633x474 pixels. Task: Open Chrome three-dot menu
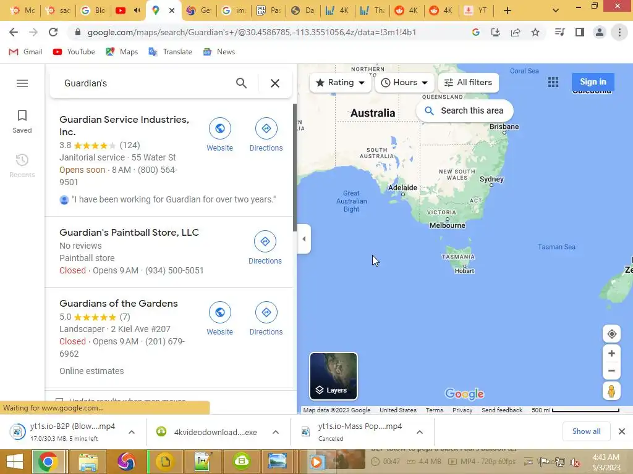pyautogui.click(x=619, y=32)
